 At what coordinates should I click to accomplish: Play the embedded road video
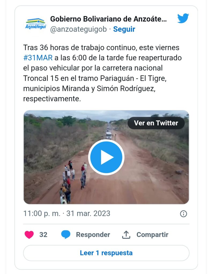click(106, 157)
